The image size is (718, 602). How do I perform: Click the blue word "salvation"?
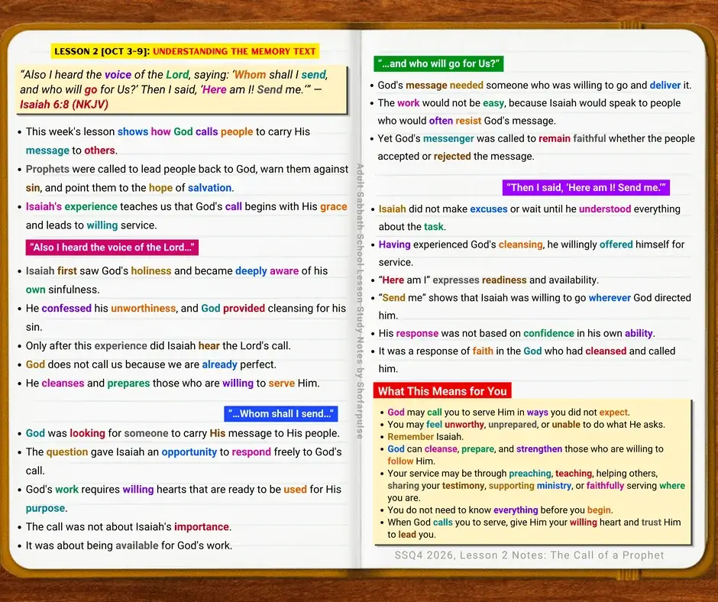(x=210, y=188)
